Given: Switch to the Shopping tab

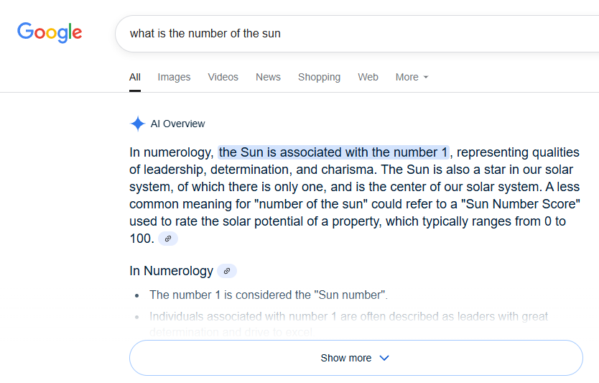Looking at the screenshot, I should [x=319, y=77].
